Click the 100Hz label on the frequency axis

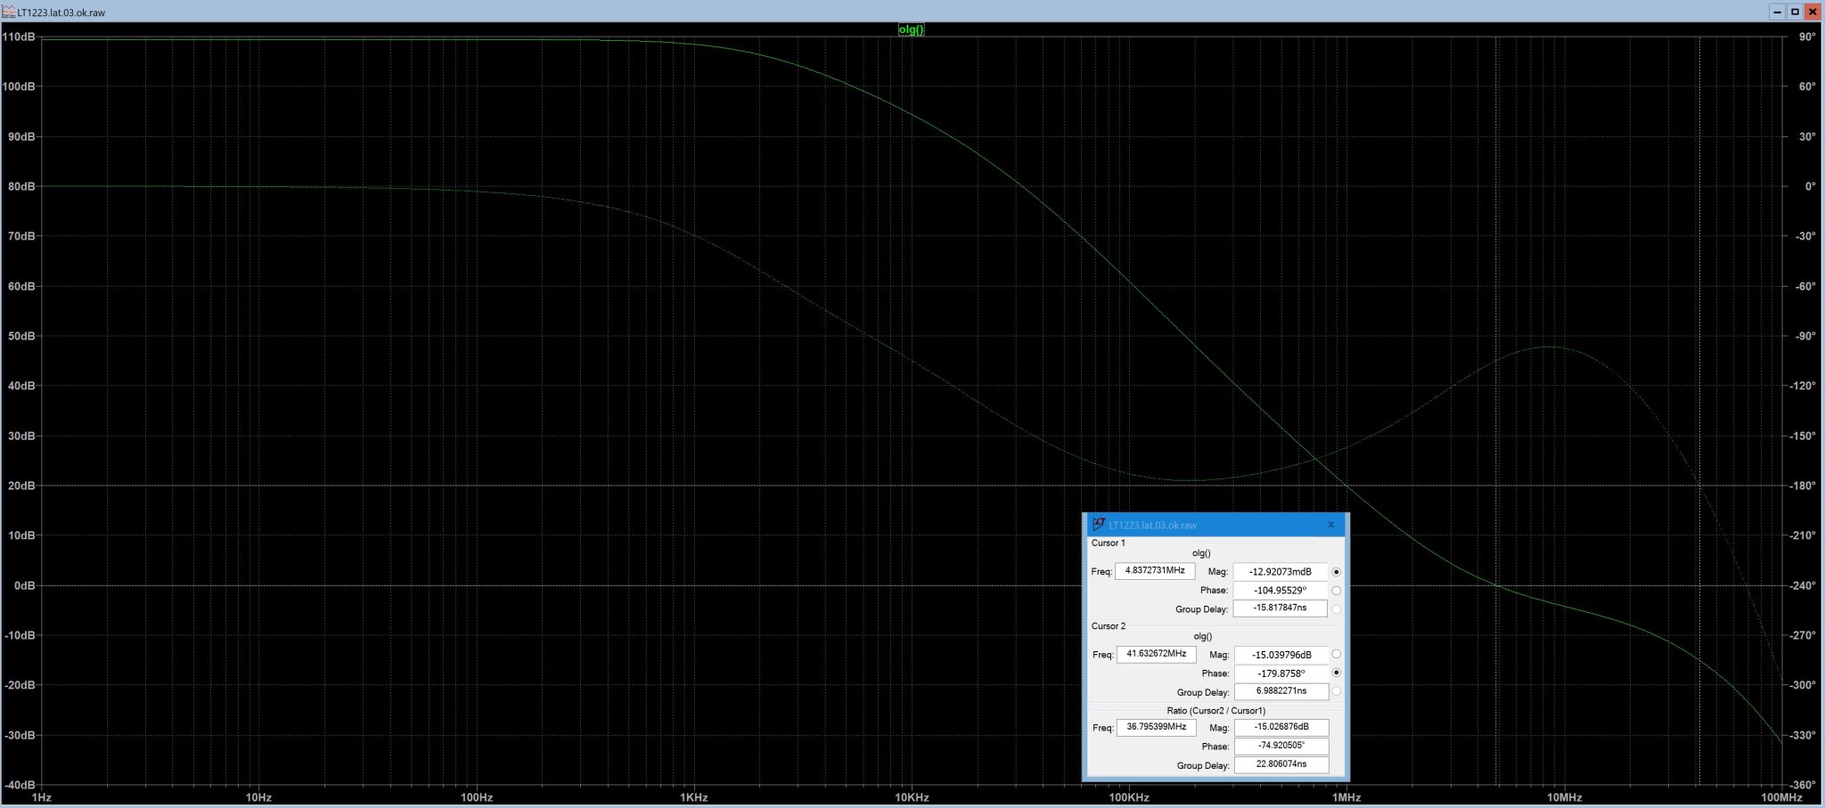click(477, 798)
